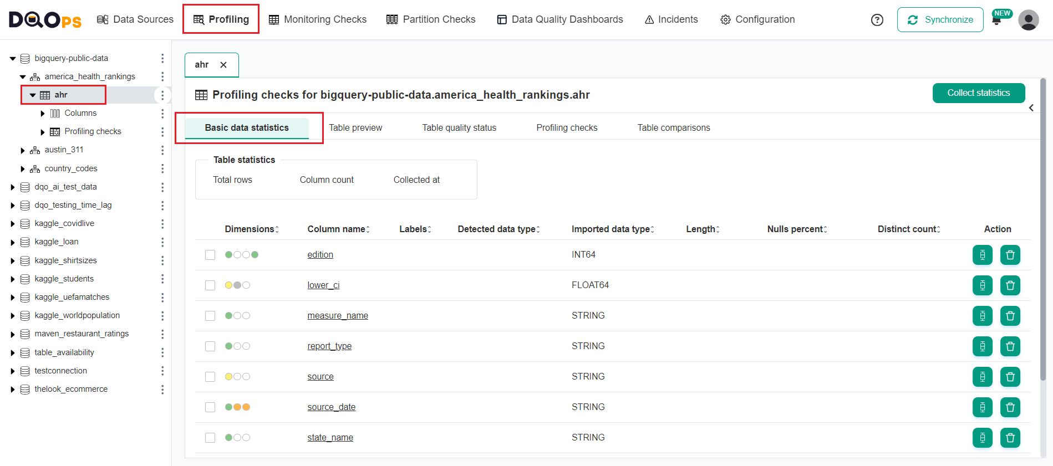The height and width of the screenshot is (466, 1053).
Task: Delete the lower_ci column
Action: click(1010, 285)
